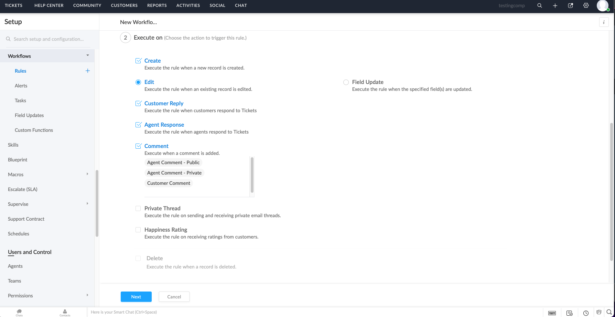Click the Cancel button
Image resolution: width=615 pixels, height=317 pixels.
pos(174,297)
